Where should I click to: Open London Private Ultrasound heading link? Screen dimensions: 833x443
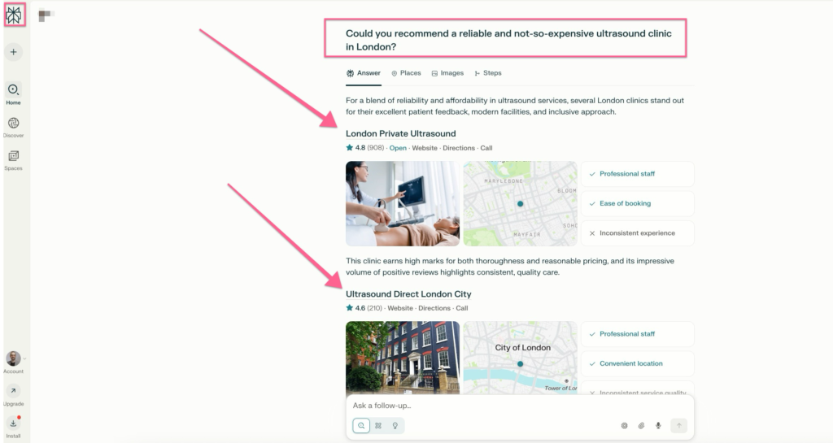pos(400,133)
